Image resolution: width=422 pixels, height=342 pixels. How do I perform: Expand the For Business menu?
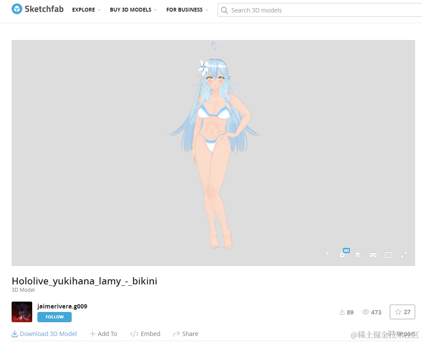[x=187, y=10]
